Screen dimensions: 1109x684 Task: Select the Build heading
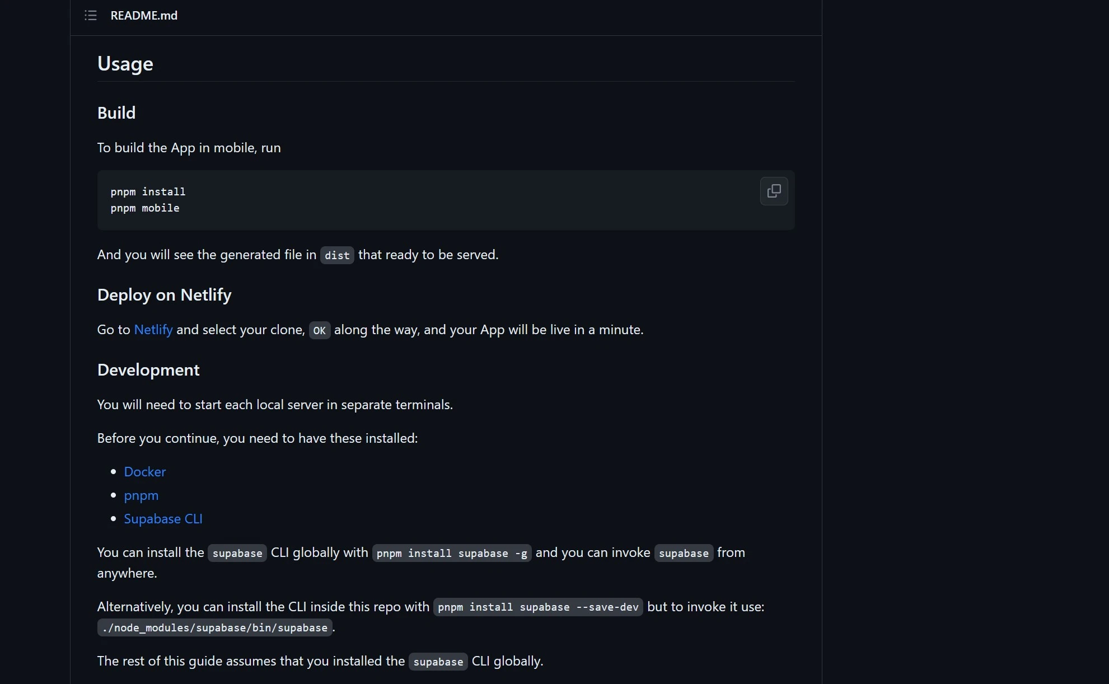click(x=116, y=113)
